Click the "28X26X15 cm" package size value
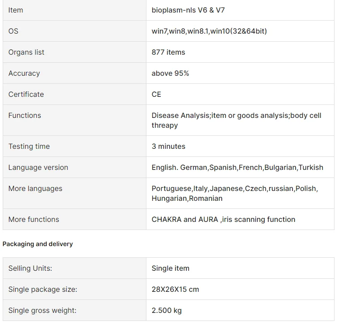The height and width of the screenshot is (325, 339). pyautogui.click(x=175, y=289)
